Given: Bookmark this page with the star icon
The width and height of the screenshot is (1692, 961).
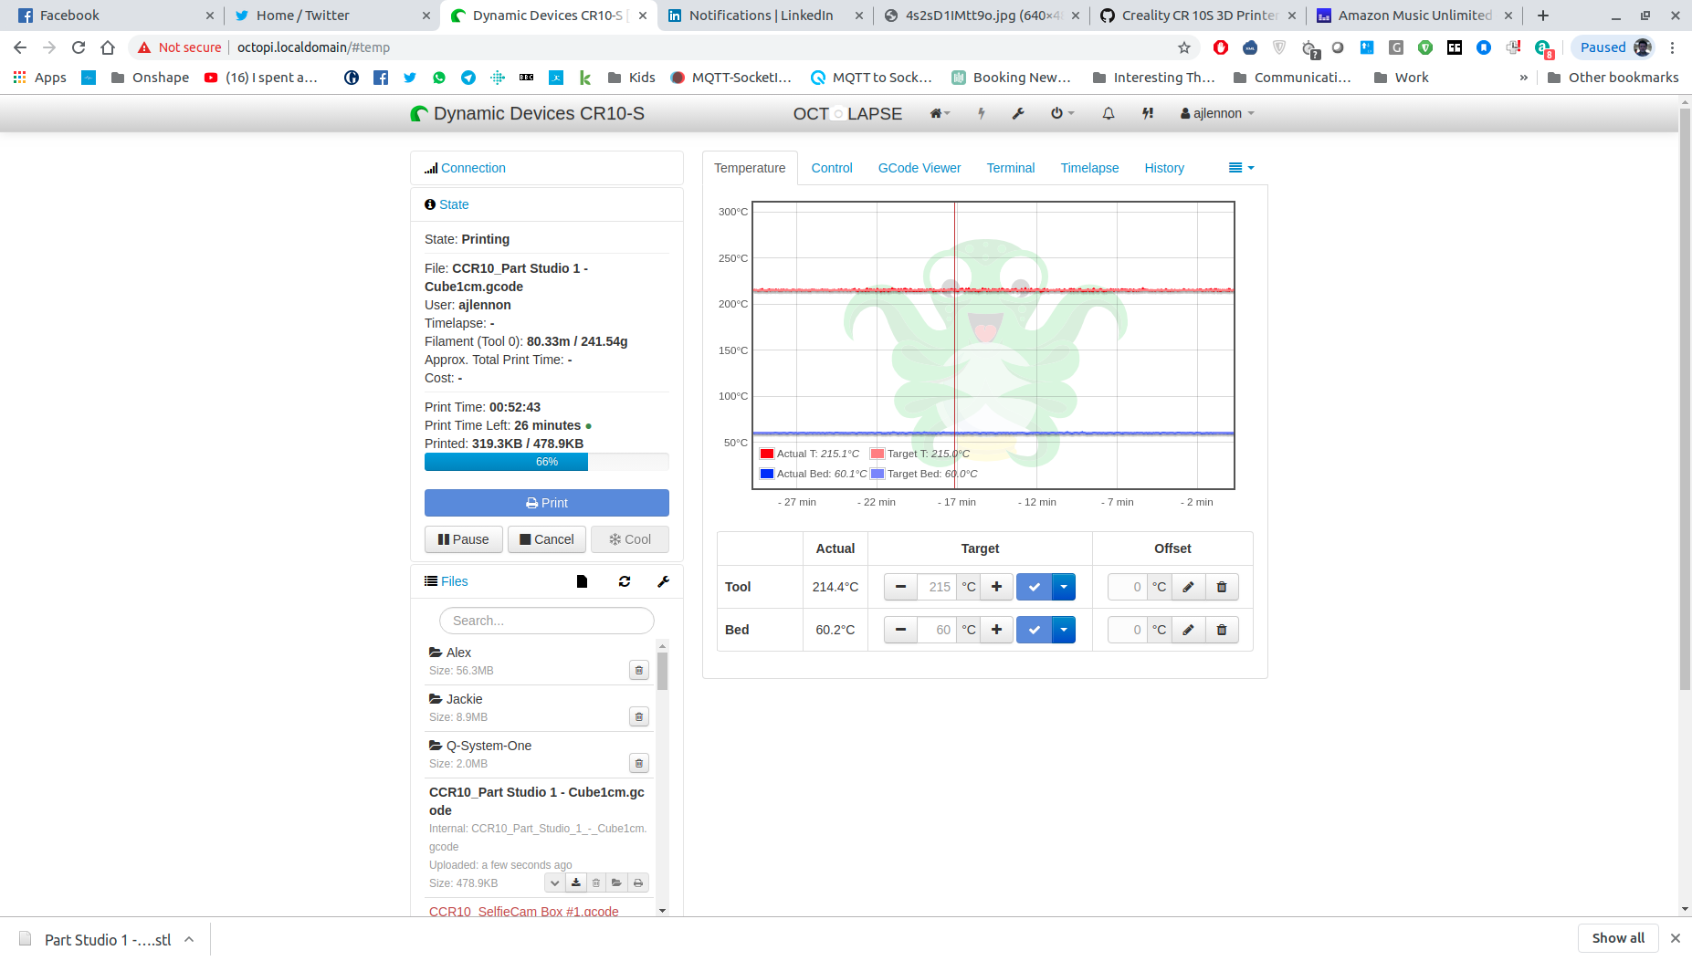Looking at the screenshot, I should pyautogui.click(x=1184, y=47).
